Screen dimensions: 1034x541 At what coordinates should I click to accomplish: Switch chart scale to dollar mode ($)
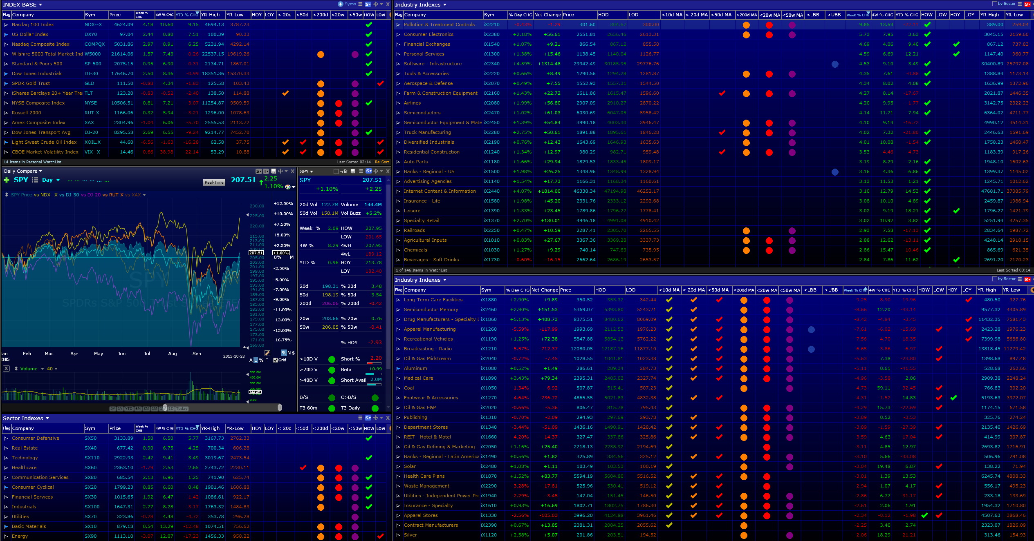[293, 353]
